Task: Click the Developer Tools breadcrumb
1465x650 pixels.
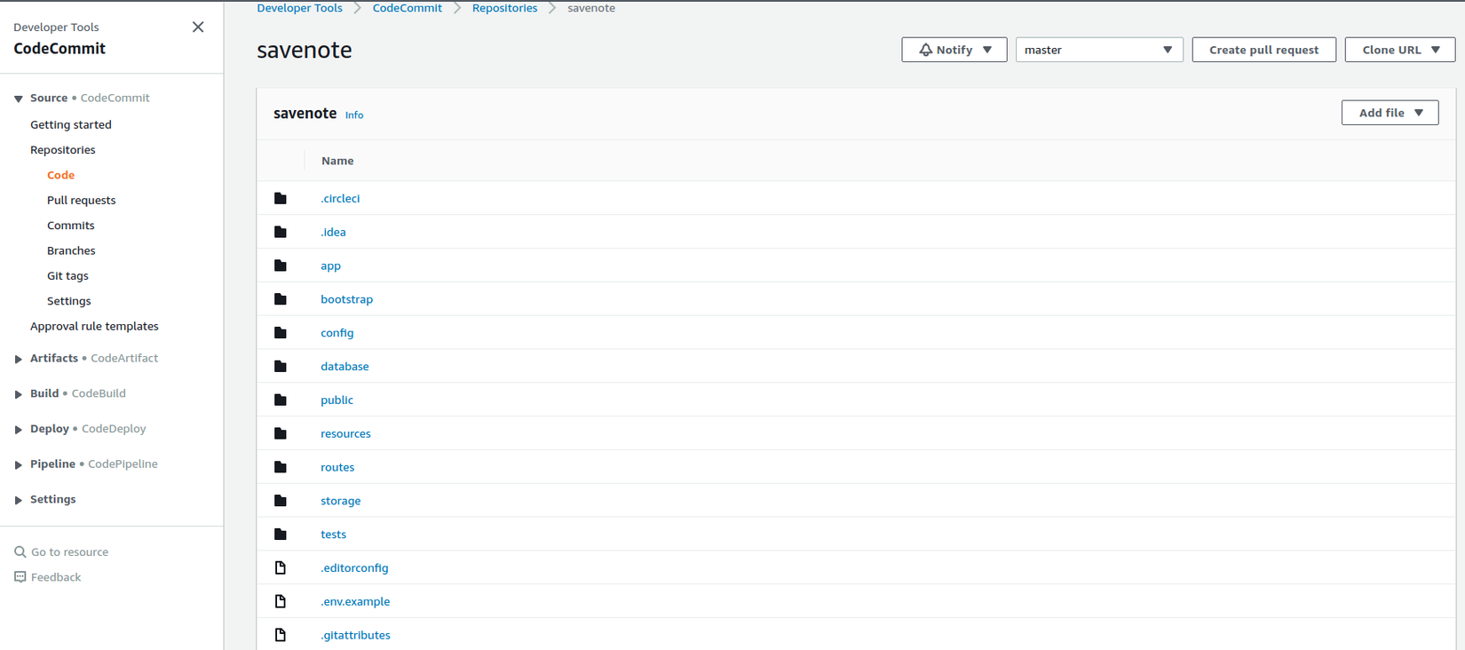Action: (x=299, y=8)
